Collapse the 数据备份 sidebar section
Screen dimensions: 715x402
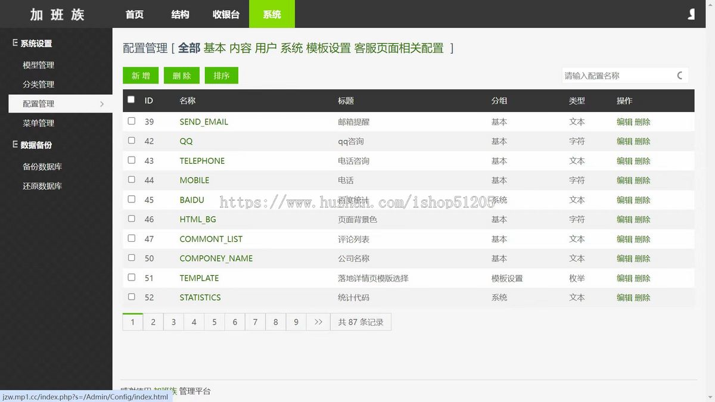point(15,145)
